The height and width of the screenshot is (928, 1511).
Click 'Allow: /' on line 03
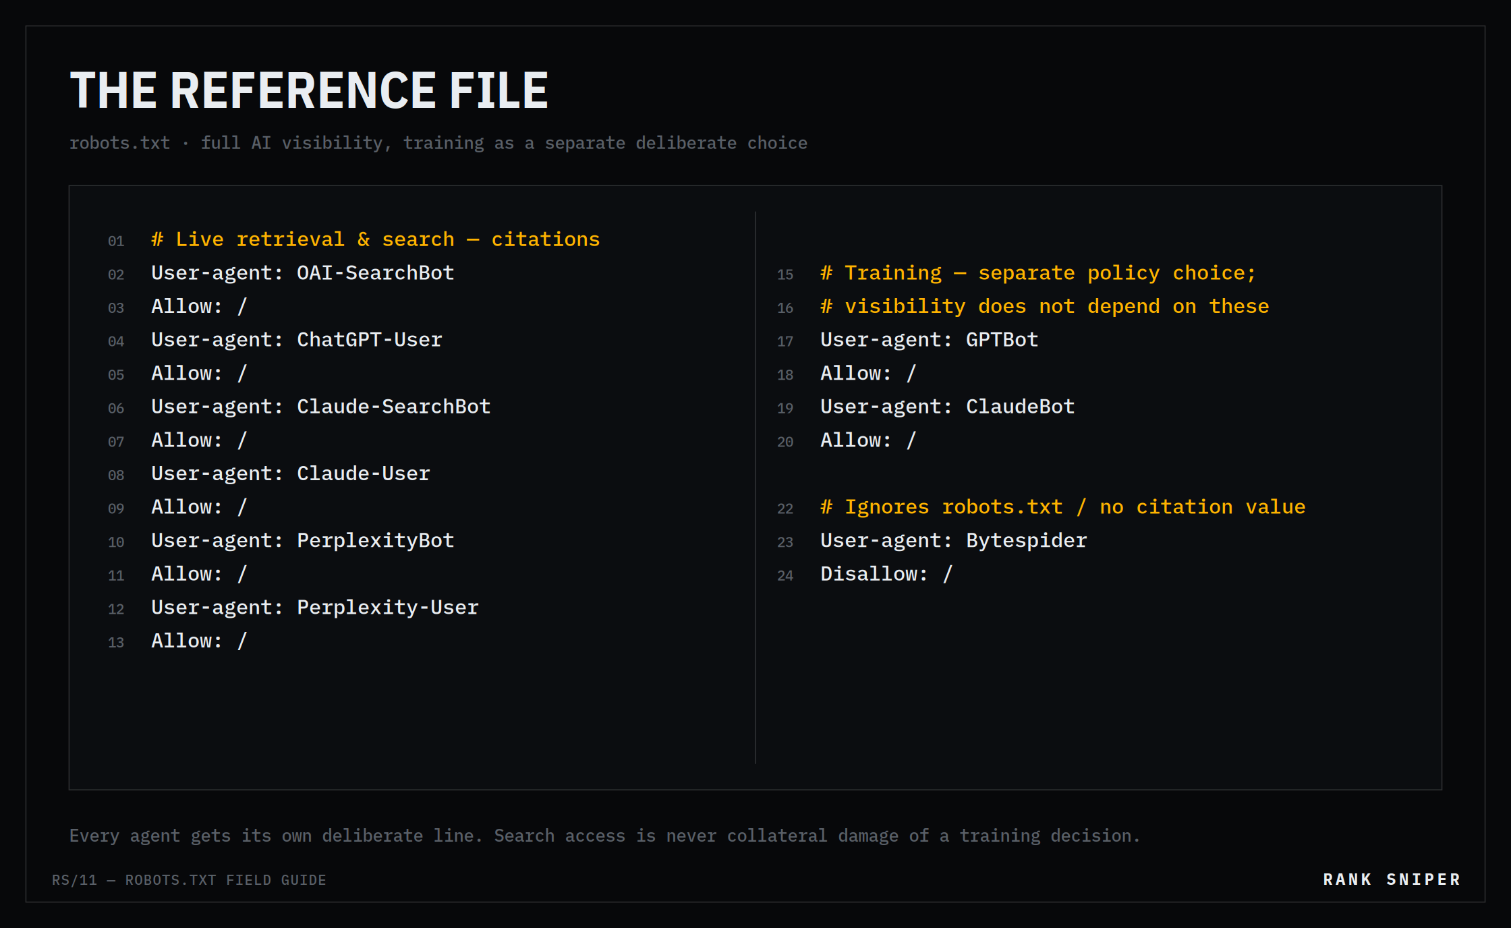(x=199, y=306)
